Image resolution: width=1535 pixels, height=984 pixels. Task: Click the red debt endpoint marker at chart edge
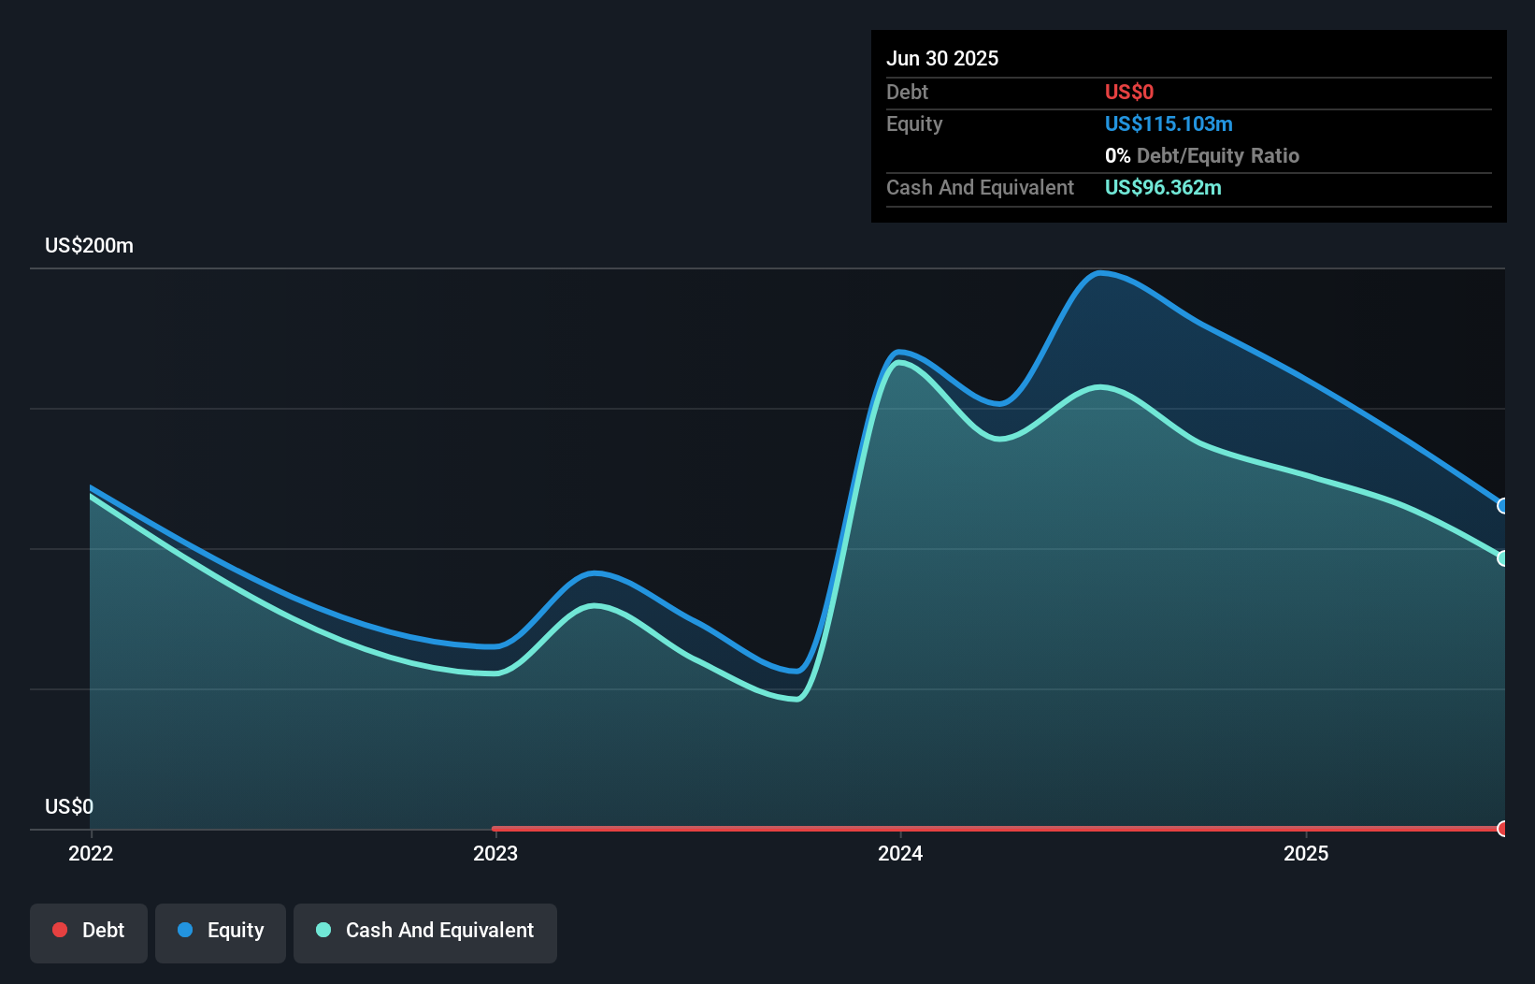(x=1503, y=829)
